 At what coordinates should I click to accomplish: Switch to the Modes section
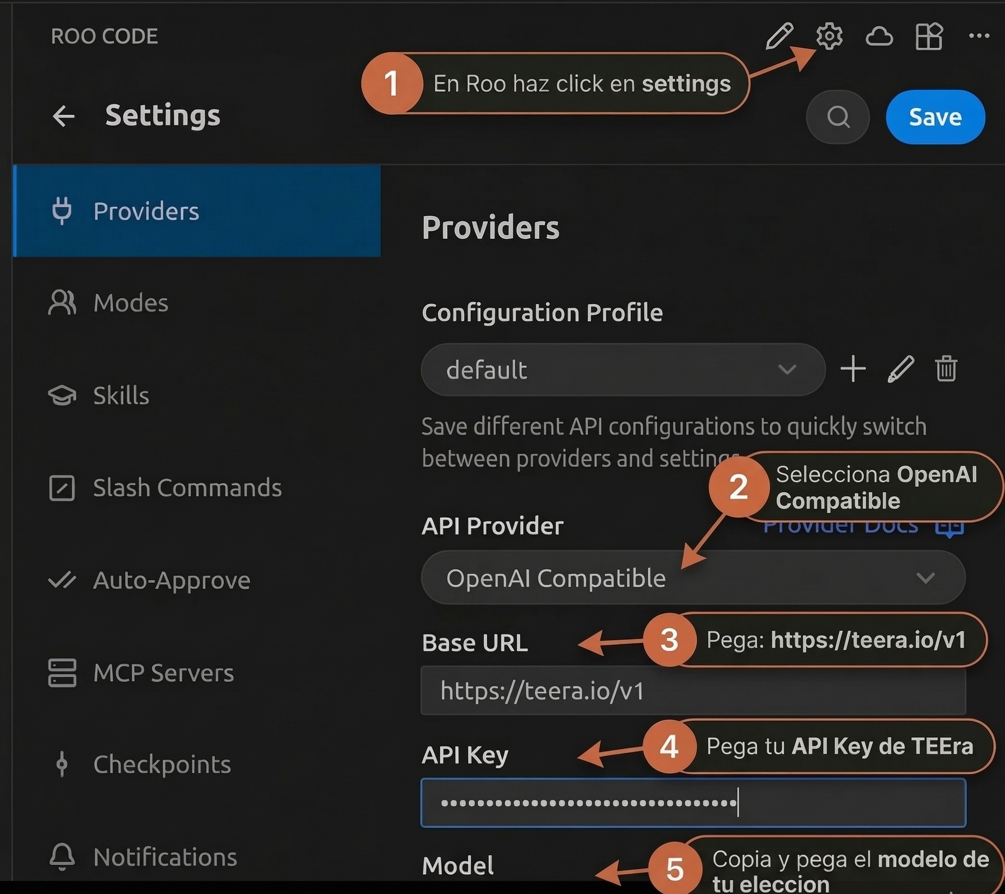[131, 303]
